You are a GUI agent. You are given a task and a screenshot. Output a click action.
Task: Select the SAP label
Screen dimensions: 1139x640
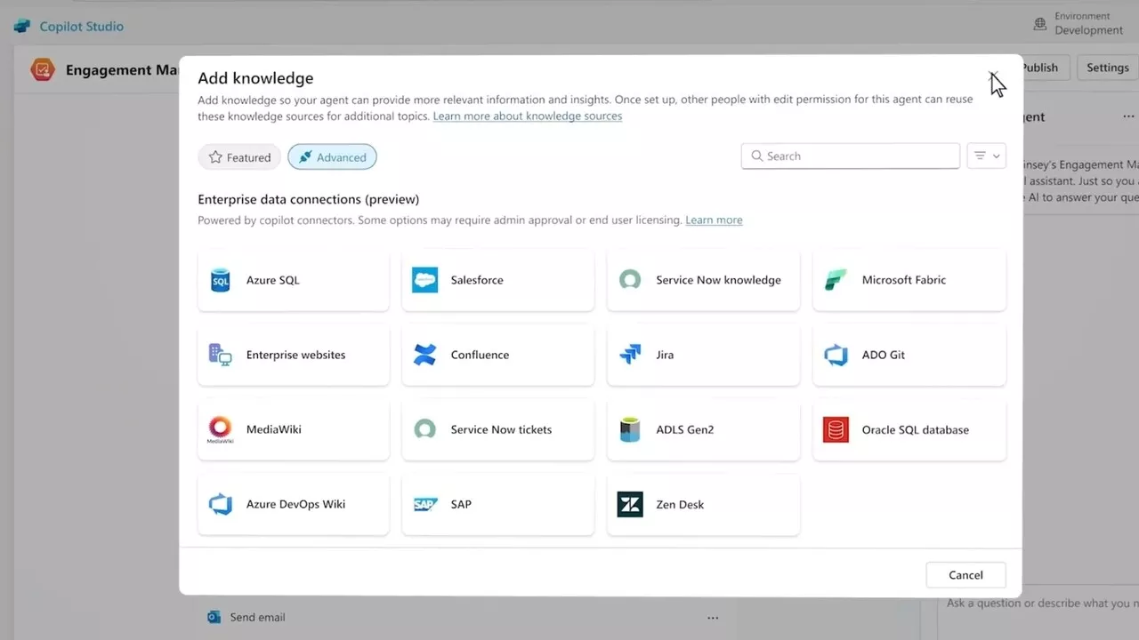[461, 504]
